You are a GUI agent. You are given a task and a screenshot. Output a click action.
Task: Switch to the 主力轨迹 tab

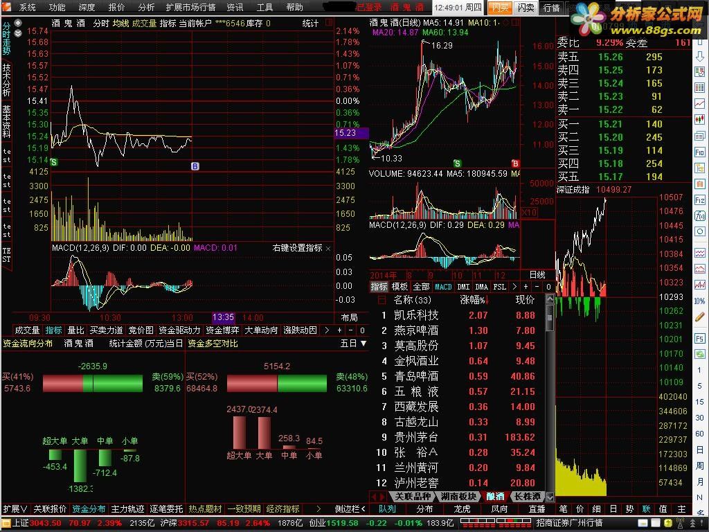click(127, 509)
